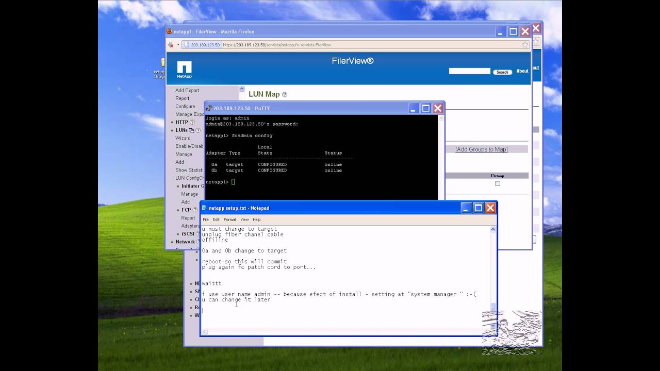
Task: Click the NetApp logo in FilerView header
Action: (184, 70)
